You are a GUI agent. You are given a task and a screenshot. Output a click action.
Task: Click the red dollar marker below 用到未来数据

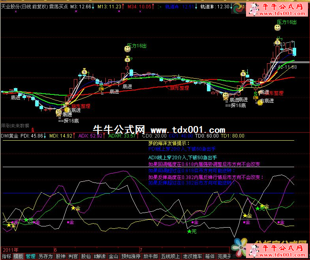pyautogui.click(x=33, y=129)
